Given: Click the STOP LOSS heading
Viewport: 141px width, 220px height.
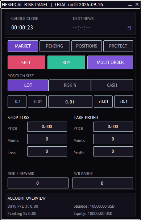Looking at the screenshot, I should coord(18,117).
